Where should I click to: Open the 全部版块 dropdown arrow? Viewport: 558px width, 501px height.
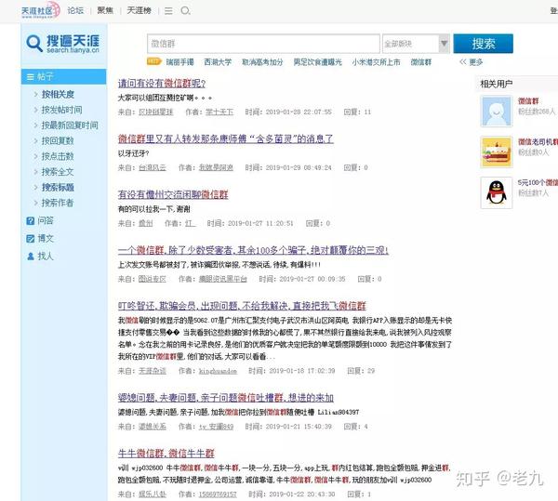(445, 44)
